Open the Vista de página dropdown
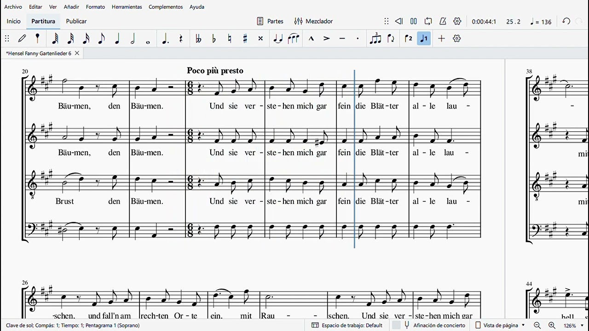The image size is (589, 331). click(x=500, y=325)
